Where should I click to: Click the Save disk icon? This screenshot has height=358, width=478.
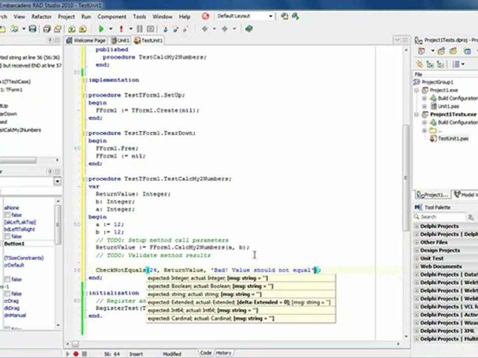(32, 29)
